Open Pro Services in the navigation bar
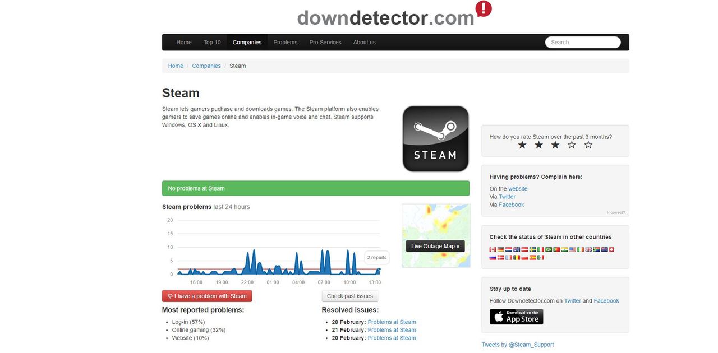 pos(325,42)
